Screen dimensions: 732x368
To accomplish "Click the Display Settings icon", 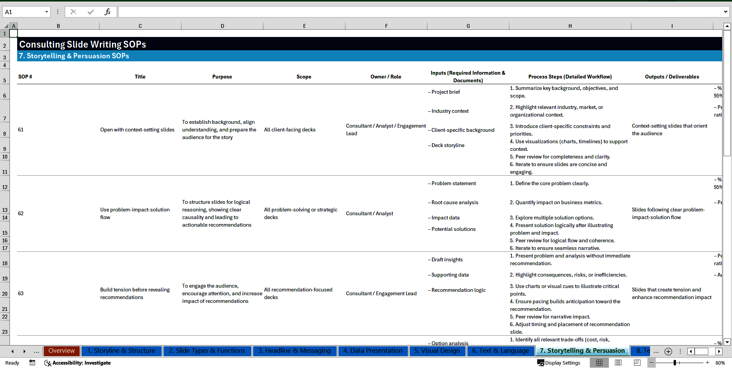I will [x=540, y=363].
